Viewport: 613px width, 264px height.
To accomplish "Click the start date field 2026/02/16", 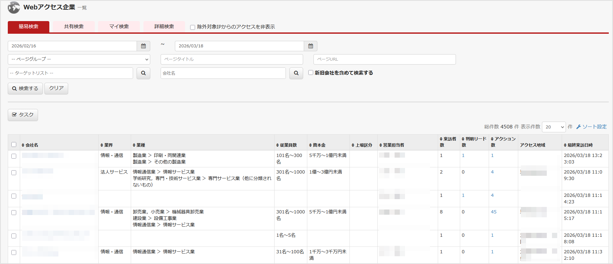I will pyautogui.click(x=72, y=46).
